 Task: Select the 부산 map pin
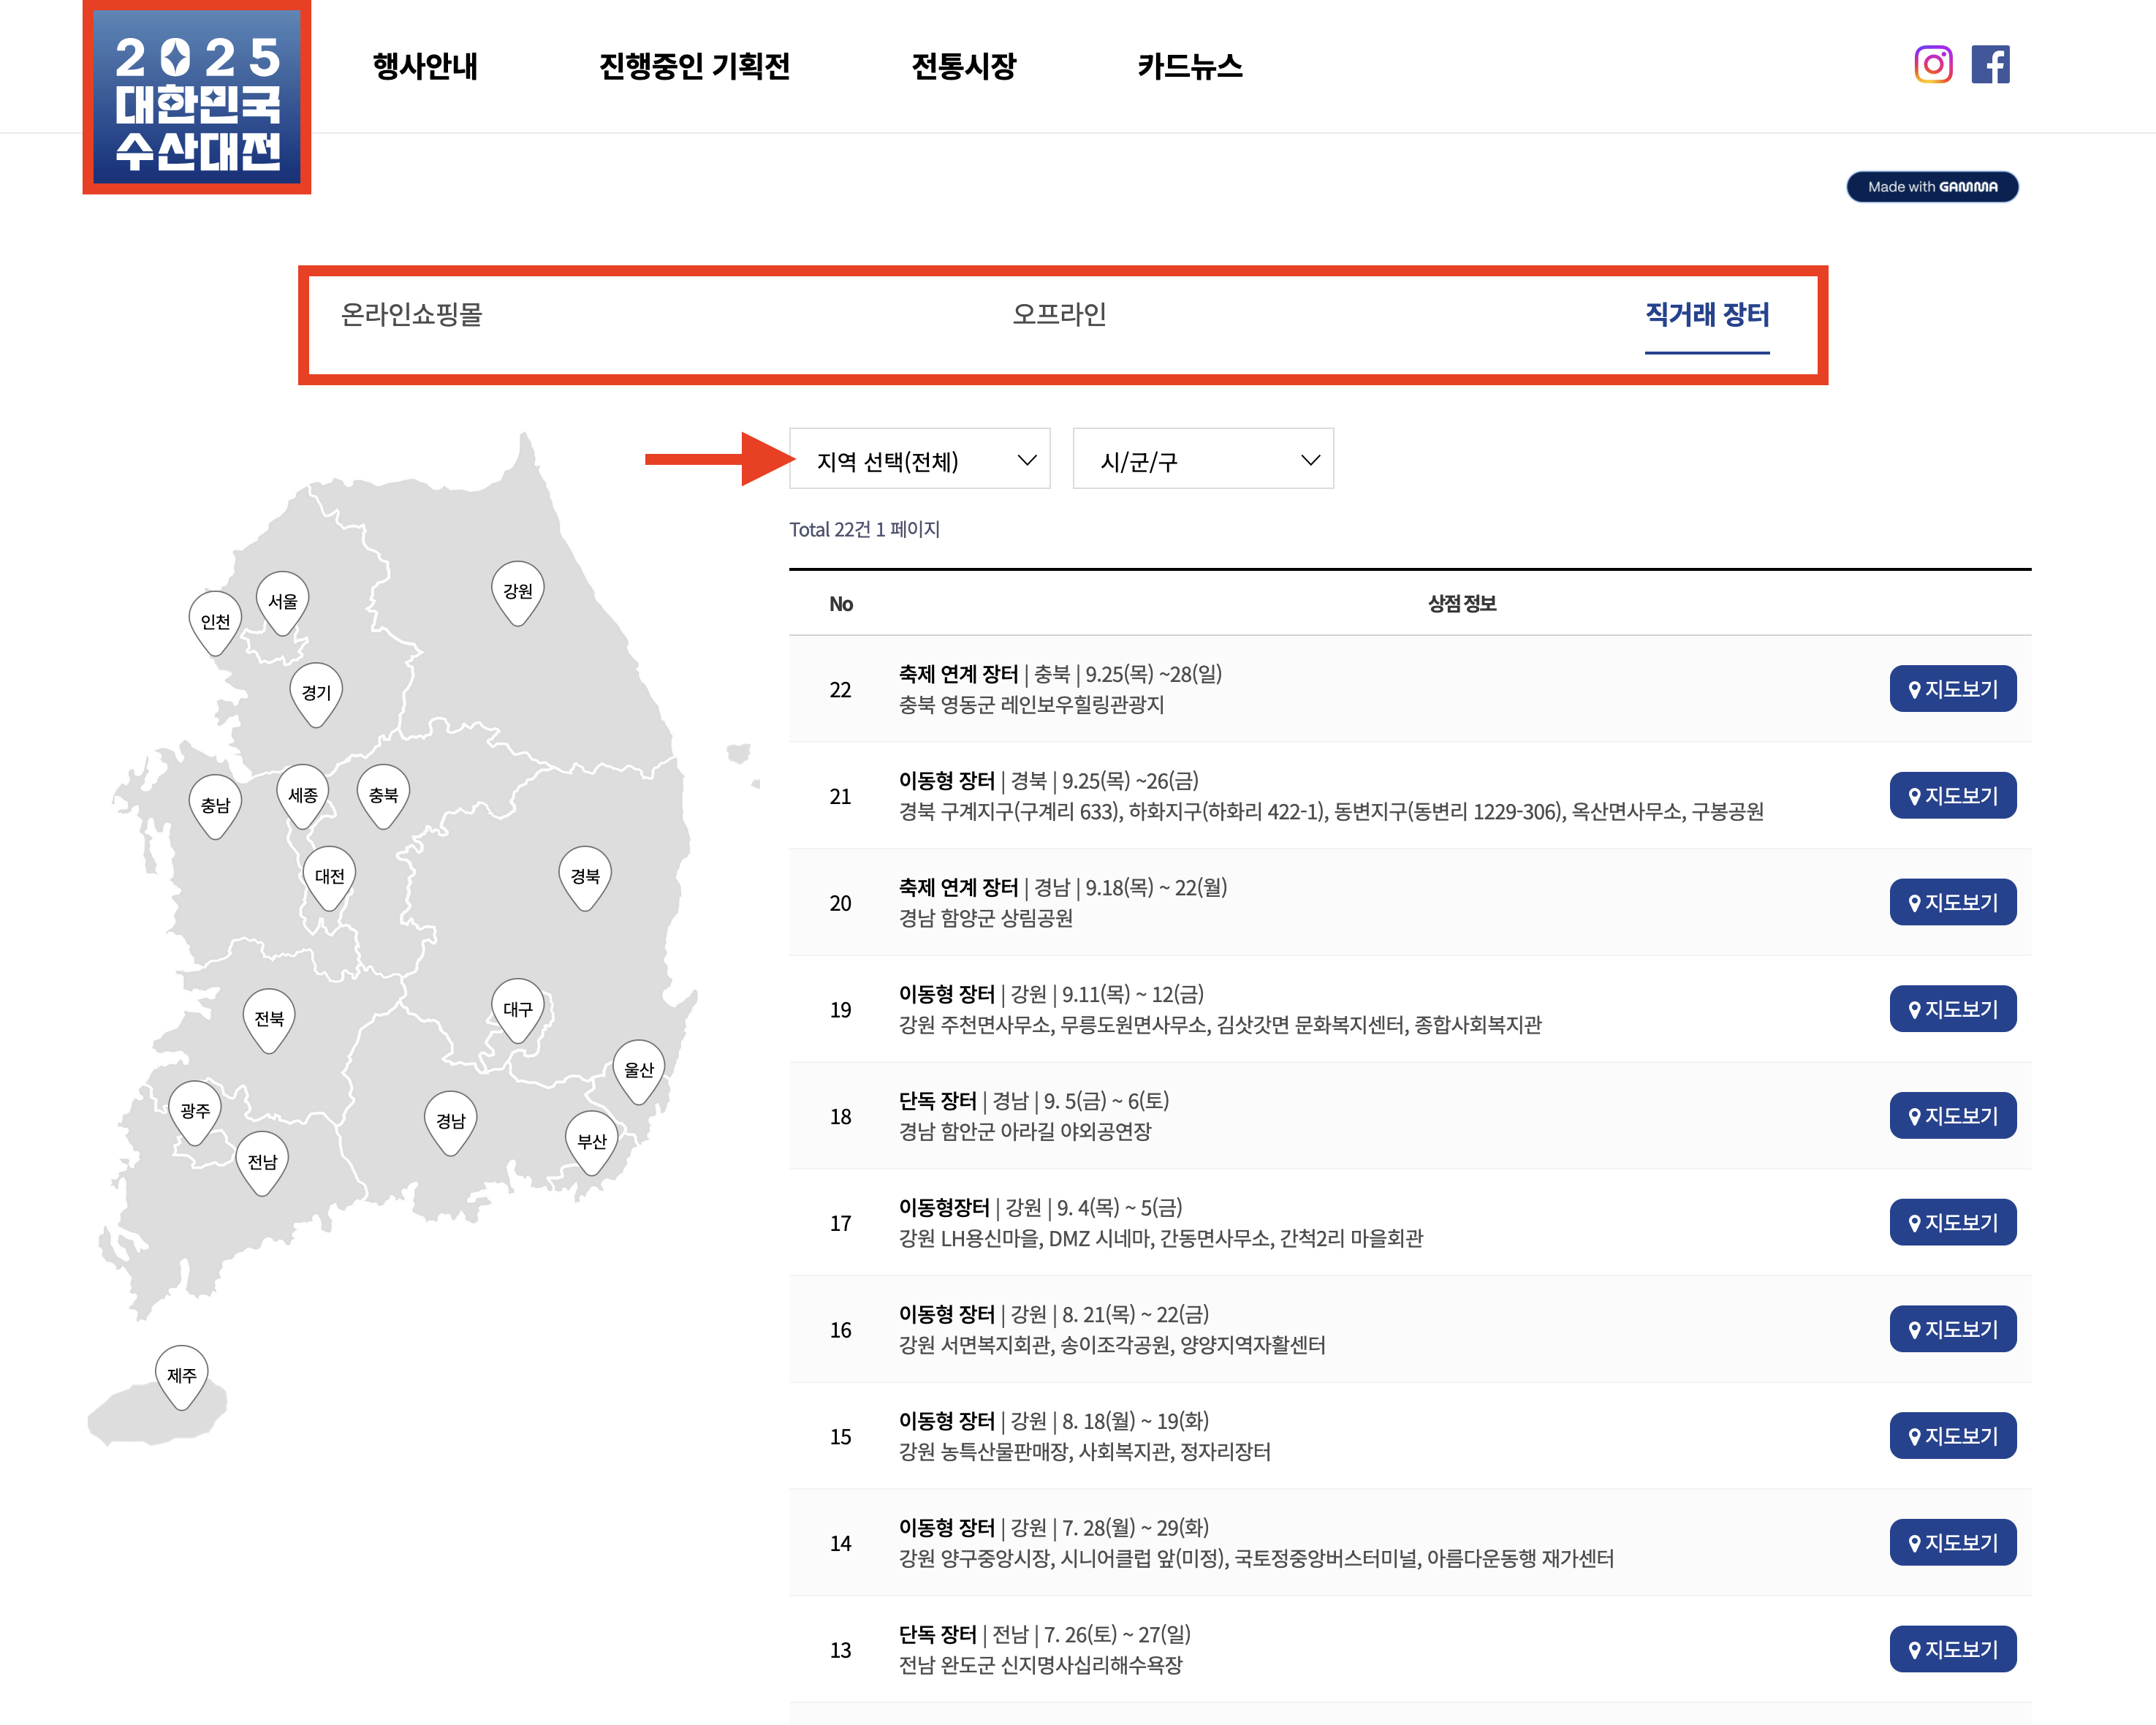(591, 1141)
